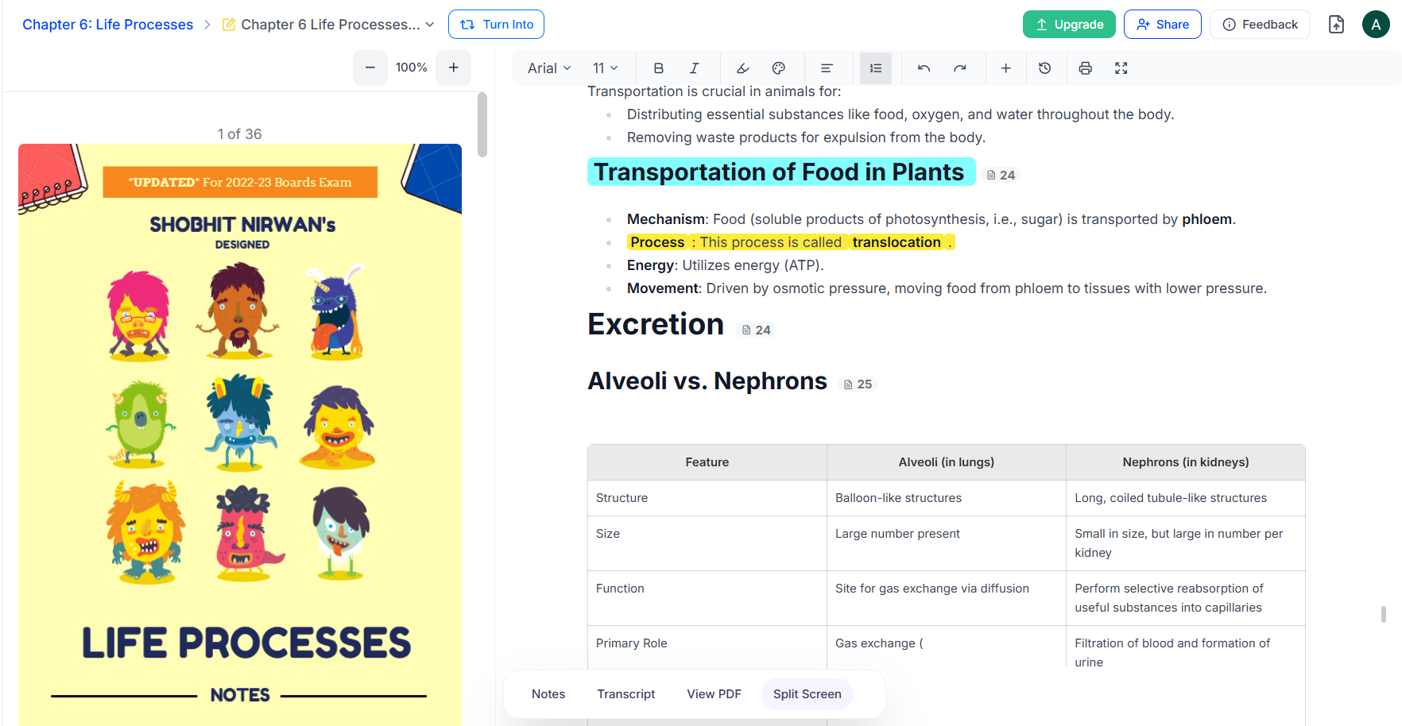Select the highlighter tool icon

[743, 68]
